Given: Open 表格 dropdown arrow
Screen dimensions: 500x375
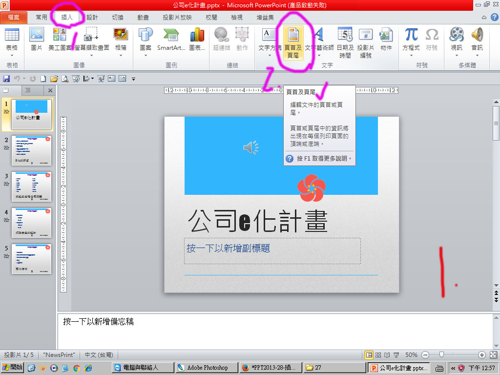Looking at the screenshot, I should point(12,56).
